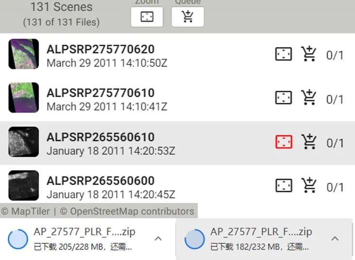Add ALPSRP265560600 to download queue
The height and width of the screenshot is (260, 355).
tap(309, 186)
